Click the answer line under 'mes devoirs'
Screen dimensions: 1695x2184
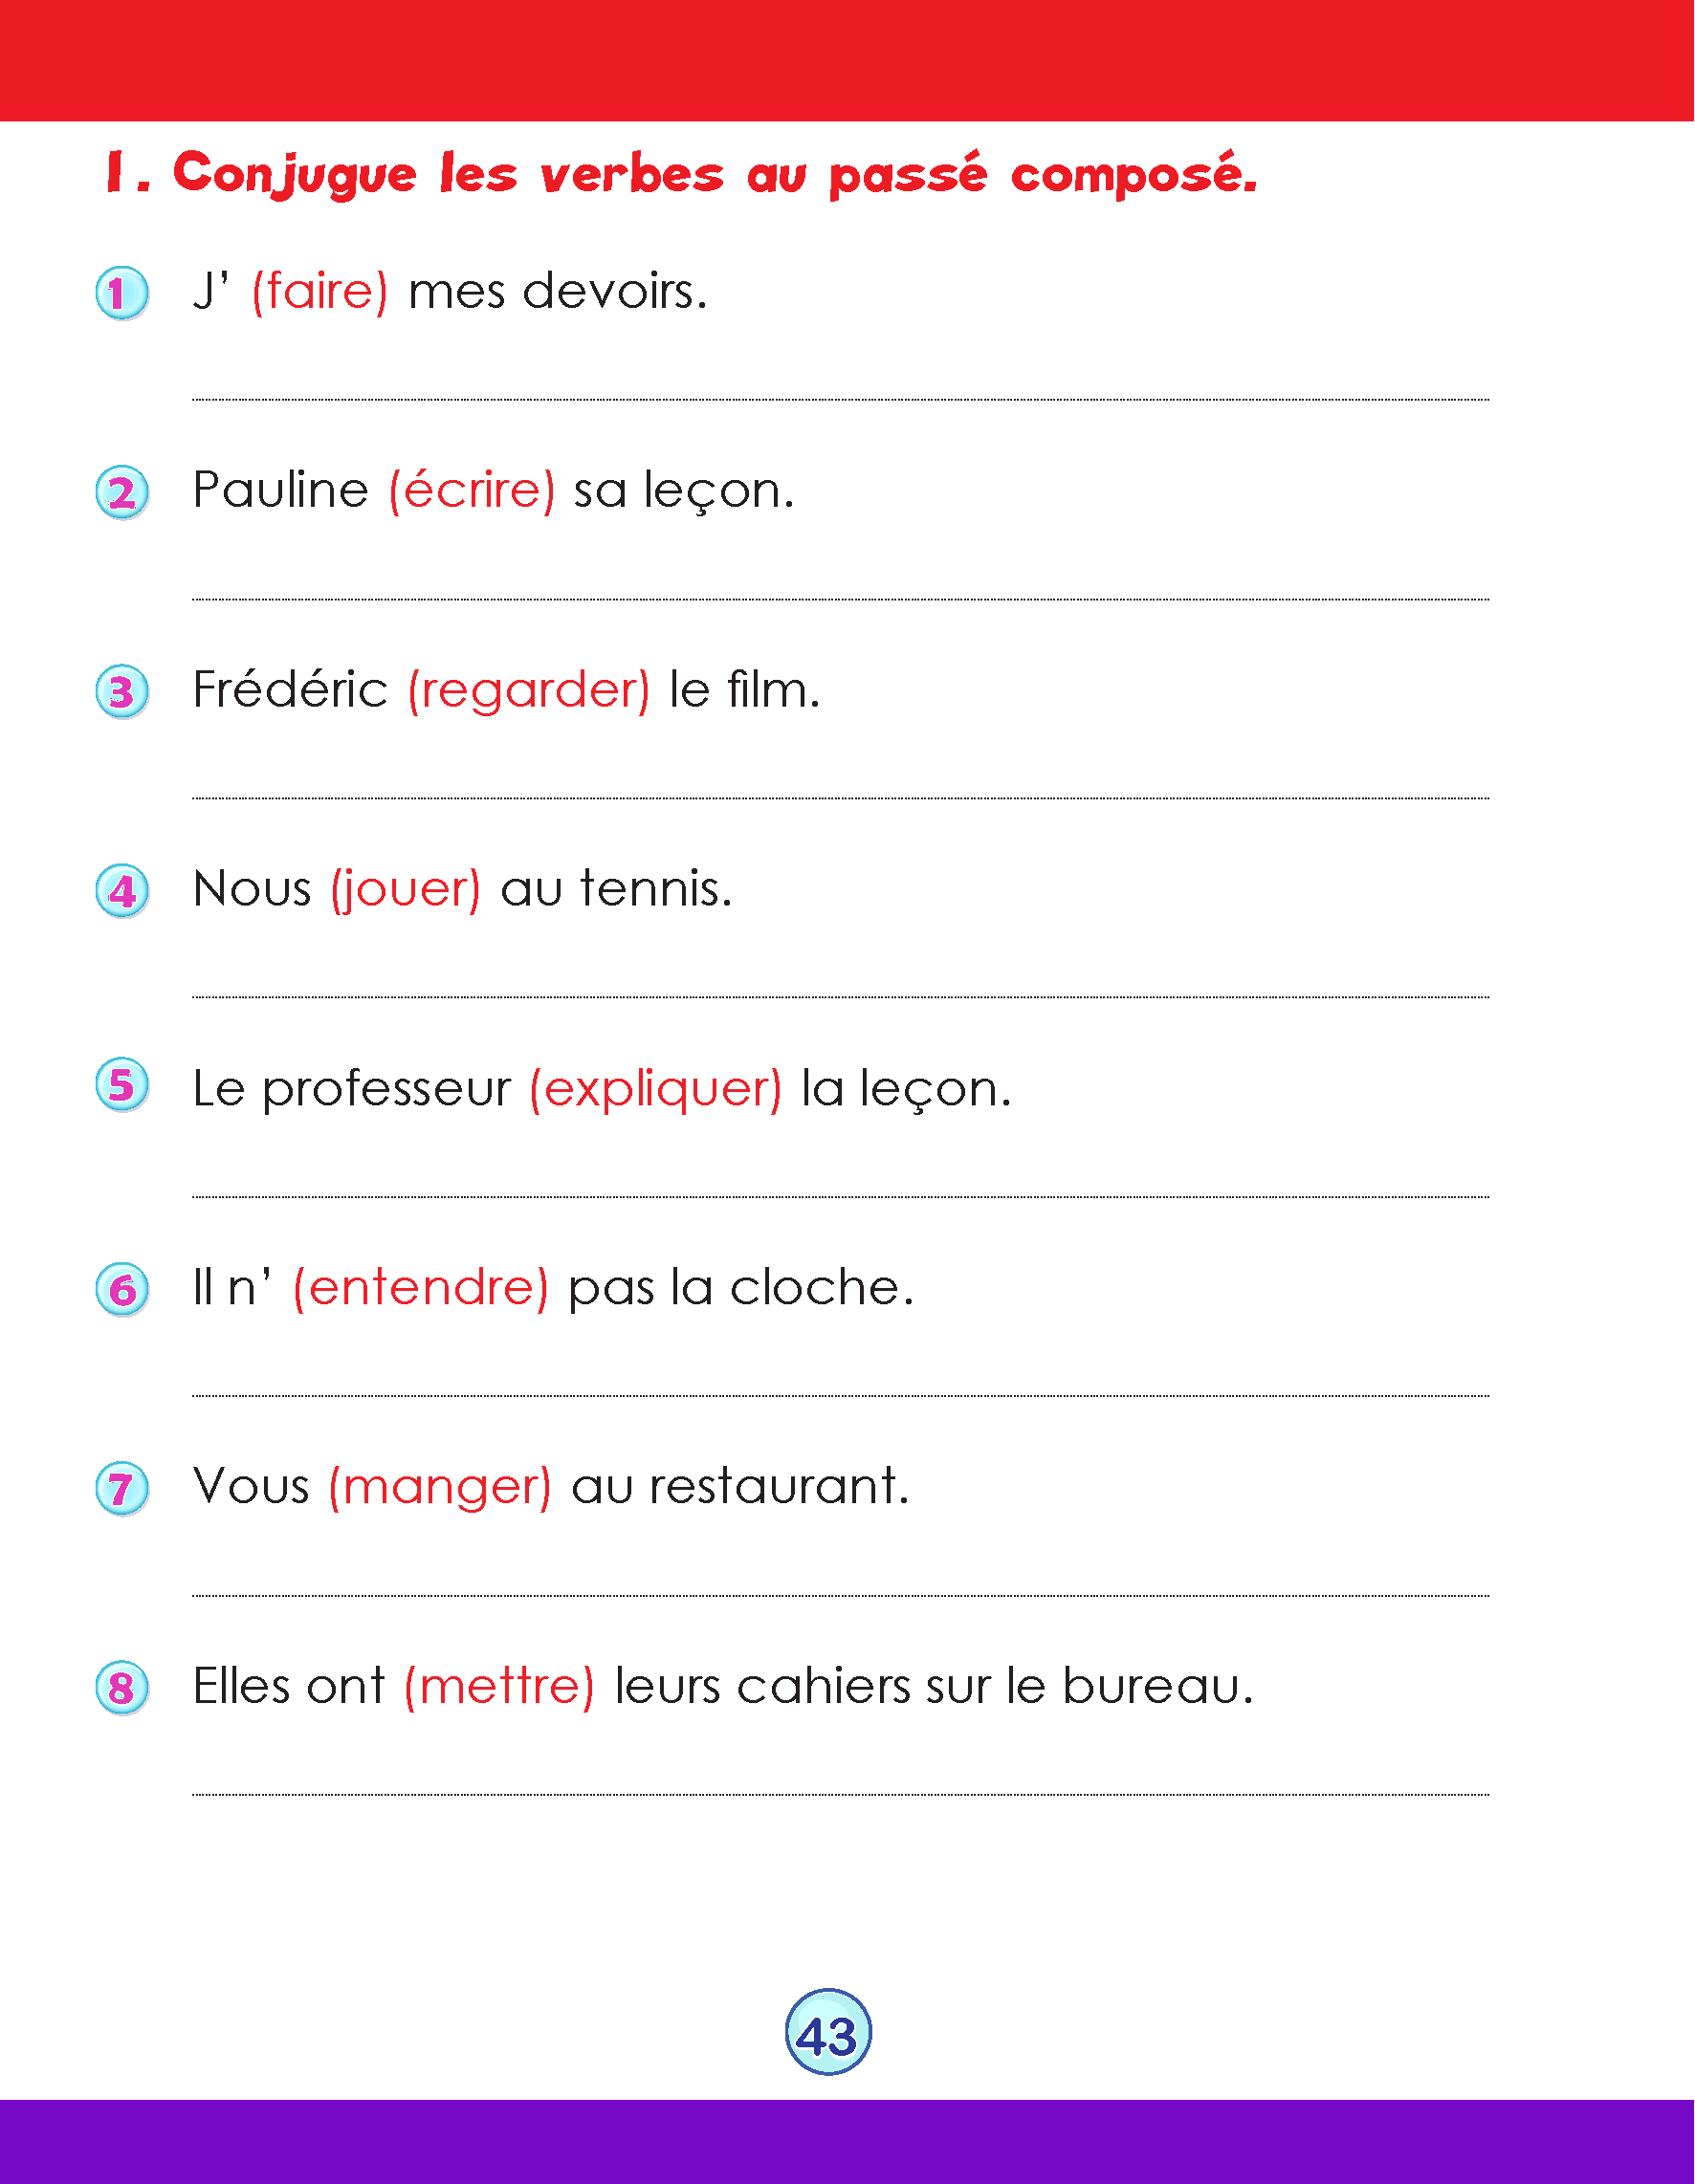tap(841, 399)
